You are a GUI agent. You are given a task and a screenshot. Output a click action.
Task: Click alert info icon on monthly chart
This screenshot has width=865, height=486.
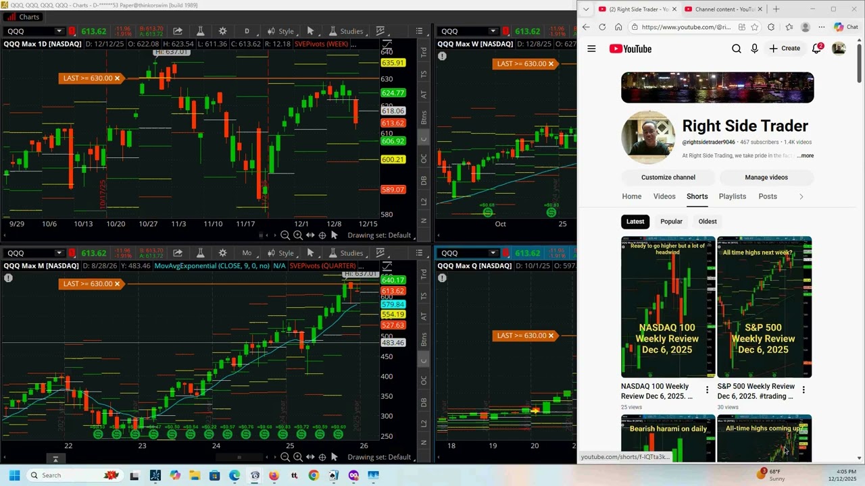(8, 278)
